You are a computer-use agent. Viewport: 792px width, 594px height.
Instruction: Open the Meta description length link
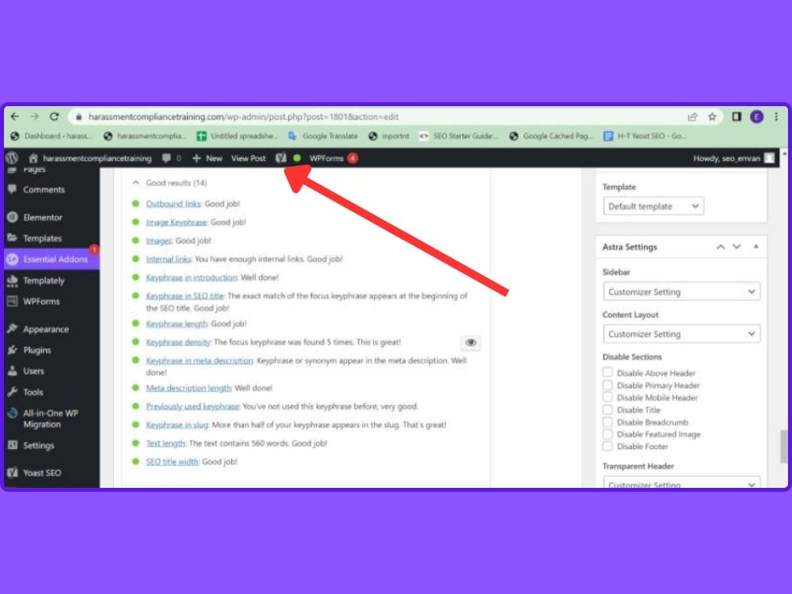[188, 388]
